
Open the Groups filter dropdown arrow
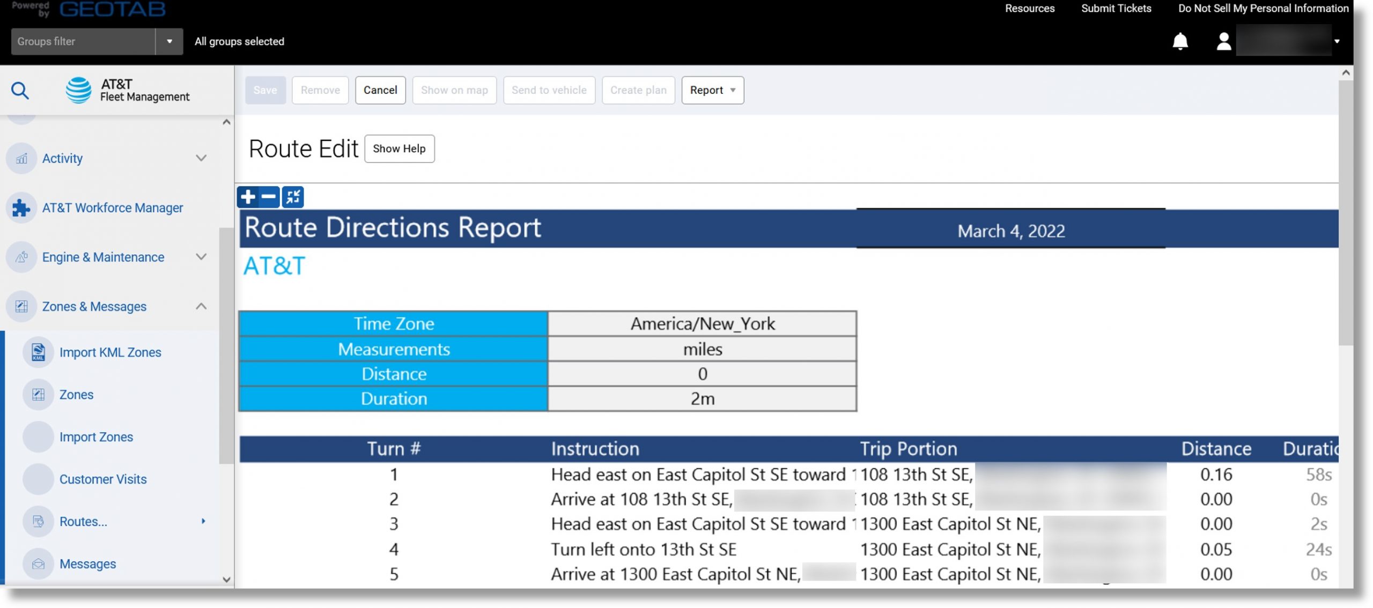coord(169,41)
